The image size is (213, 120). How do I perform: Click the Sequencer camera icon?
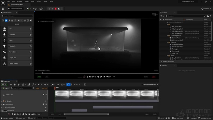point(19,84)
